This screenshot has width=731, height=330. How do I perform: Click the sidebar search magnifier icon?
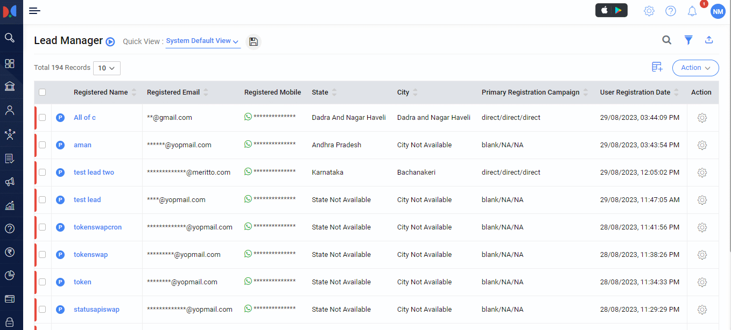pyautogui.click(x=10, y=38)
